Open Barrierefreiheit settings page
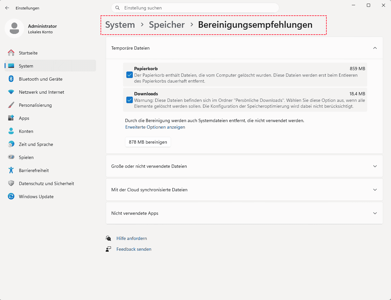This screenshot has width=391, height=300. 50,170
